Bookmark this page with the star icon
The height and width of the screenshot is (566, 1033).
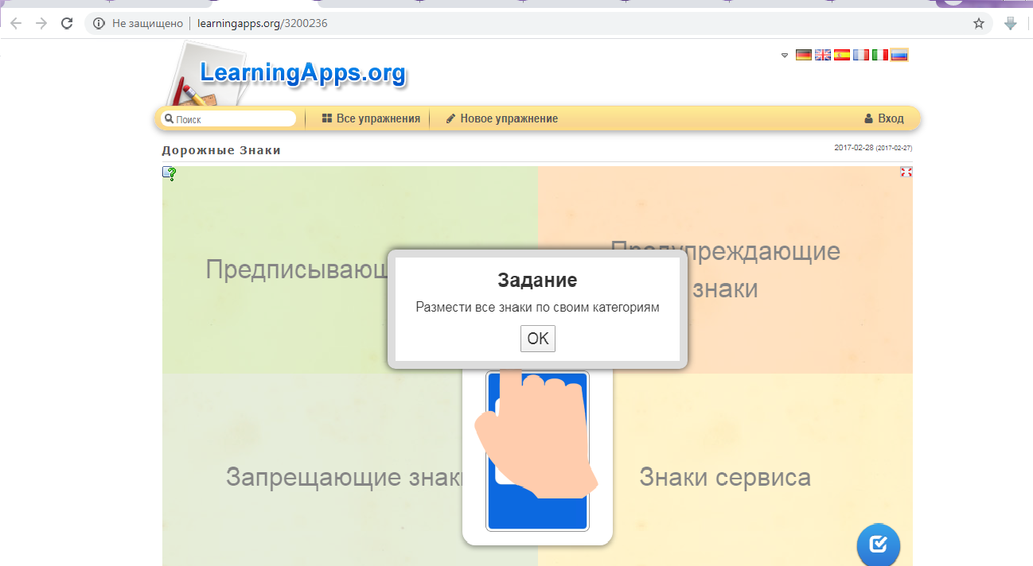point(979,23)
